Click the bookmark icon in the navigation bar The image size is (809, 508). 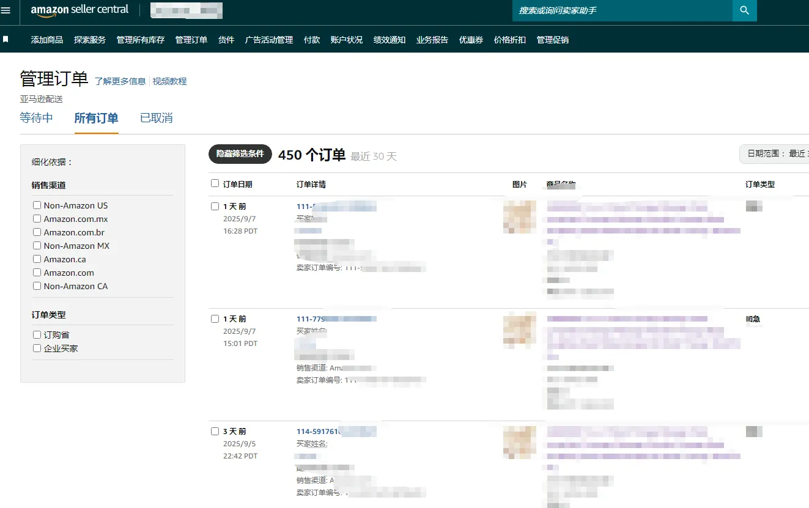point(6,39)
